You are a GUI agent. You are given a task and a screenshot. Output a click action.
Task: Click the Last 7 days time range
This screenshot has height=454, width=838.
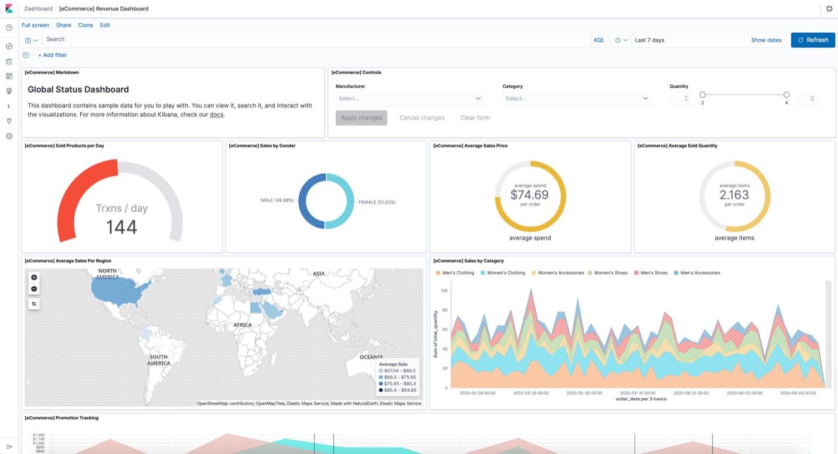coord(649,40)
